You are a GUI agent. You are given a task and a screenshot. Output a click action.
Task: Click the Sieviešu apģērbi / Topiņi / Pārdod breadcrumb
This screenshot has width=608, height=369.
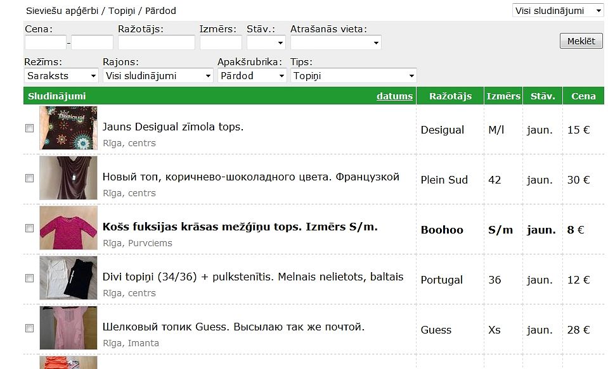click(x=101, y=11)
